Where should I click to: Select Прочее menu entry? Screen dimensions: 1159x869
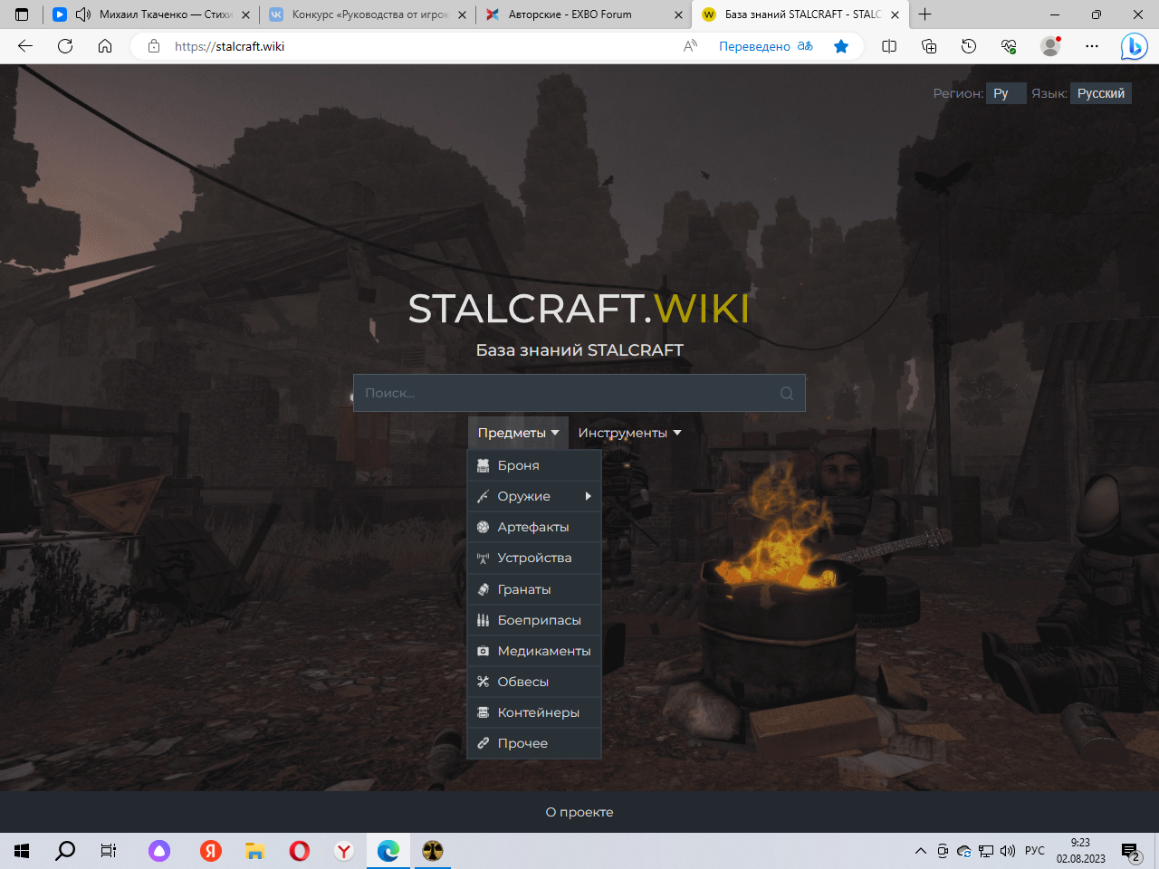point(534,743)
